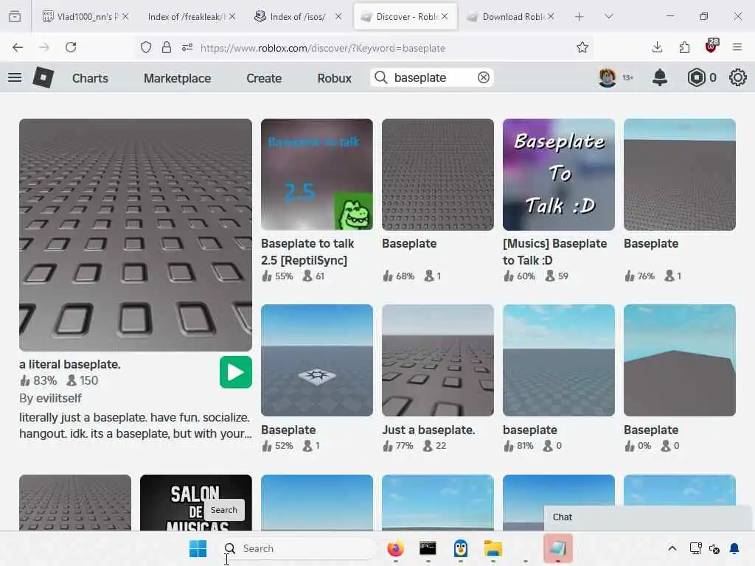
Task: Open the Charts menu item
Action: (x=90, y=78)
